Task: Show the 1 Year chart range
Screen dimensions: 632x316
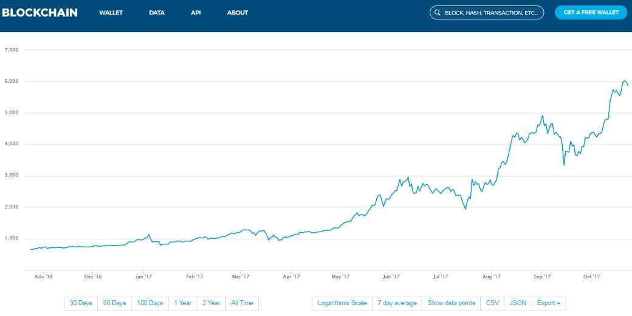Action: (183, 303)
